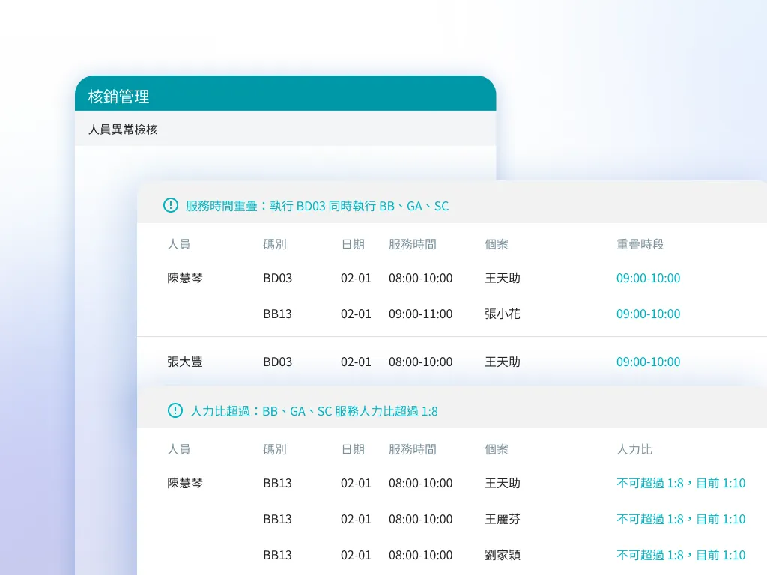Click the warning icon beside 人力比超過
The height and width of the screenshot is (575, 767).
pos(175,410)
